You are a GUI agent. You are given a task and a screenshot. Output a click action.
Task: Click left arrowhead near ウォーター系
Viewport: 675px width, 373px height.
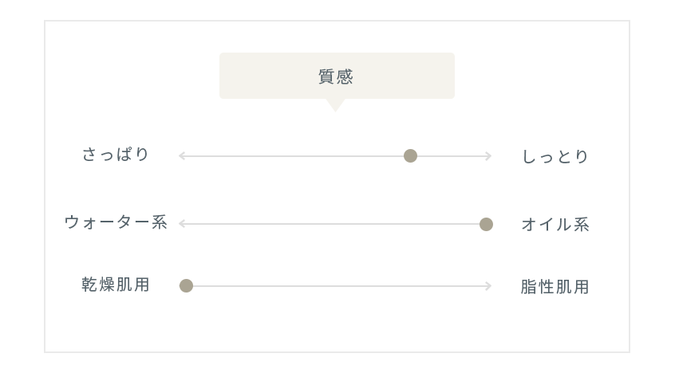click(x=182, y=224)
